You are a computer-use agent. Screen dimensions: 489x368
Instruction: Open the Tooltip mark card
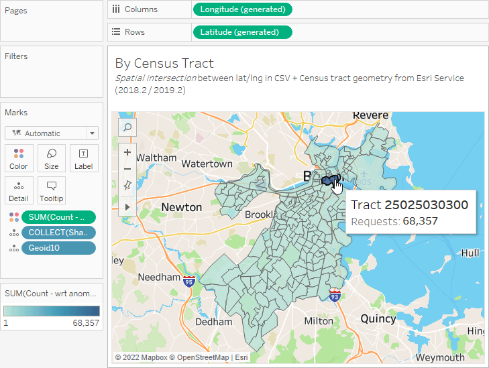click(x=52, y=190)
